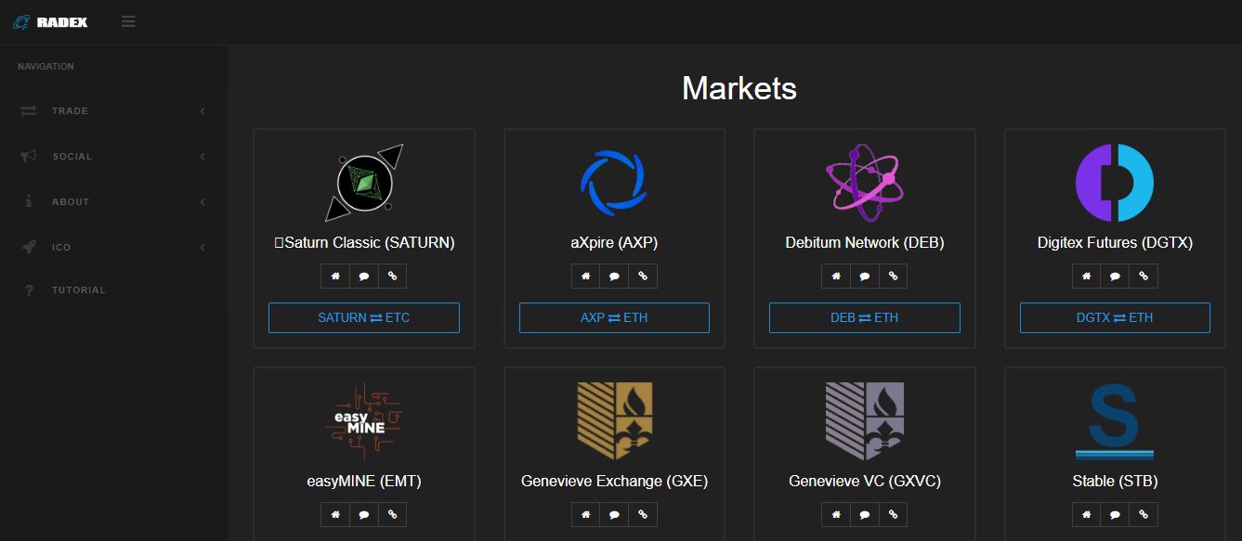Click the Digitex Futures (DGTX) title
Image resolution: width=1242 pixels, height=541 pixels.
coord(1115,243)
